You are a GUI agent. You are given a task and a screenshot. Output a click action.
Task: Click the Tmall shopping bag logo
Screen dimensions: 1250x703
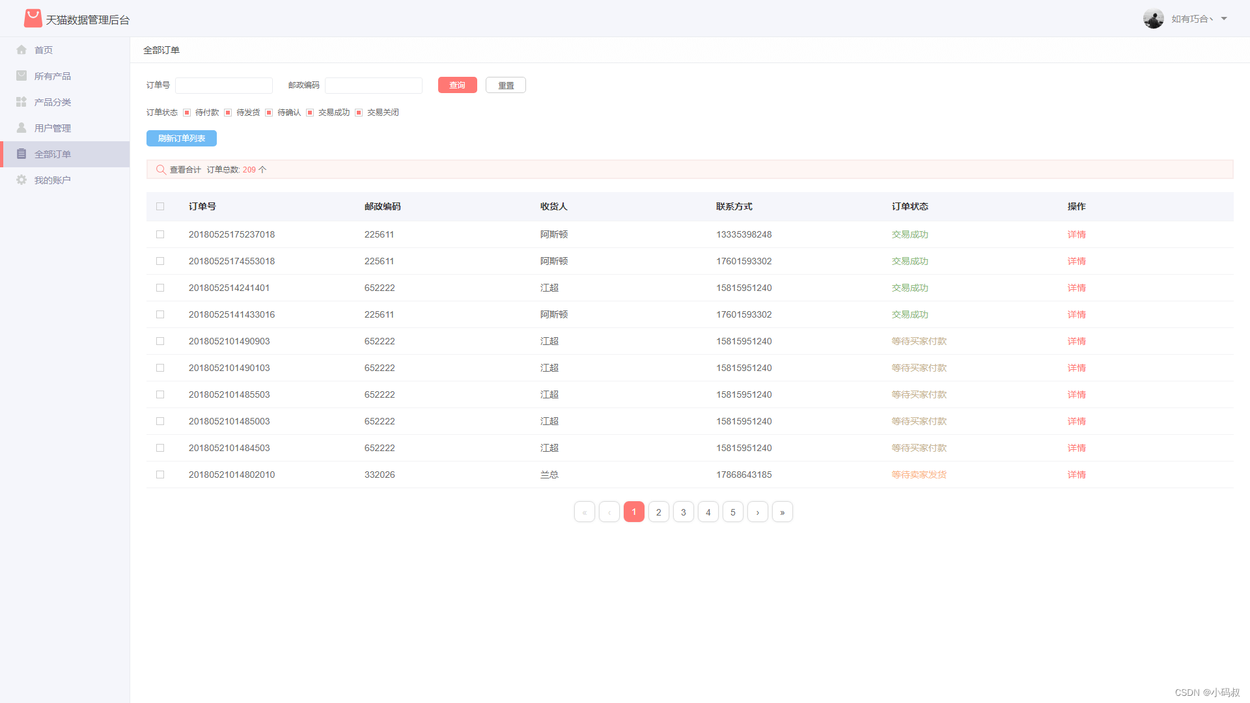pos(33,18)
